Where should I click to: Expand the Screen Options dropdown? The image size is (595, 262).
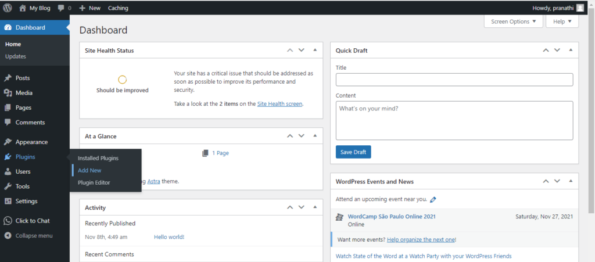click(x=513, y=21)
